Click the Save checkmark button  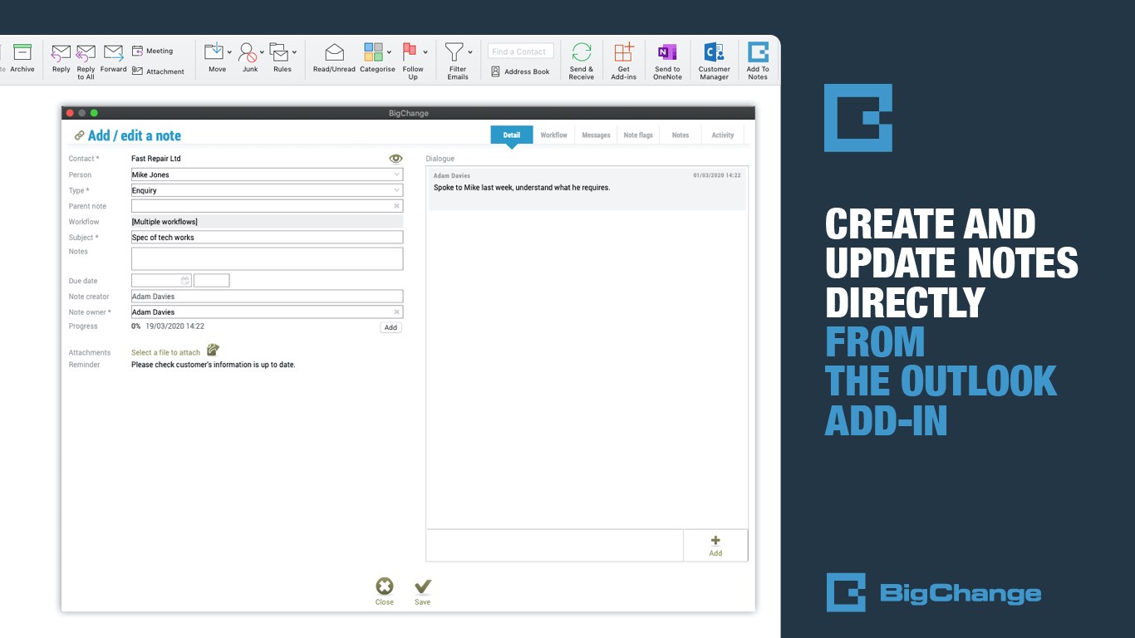(x=423, y=591)
